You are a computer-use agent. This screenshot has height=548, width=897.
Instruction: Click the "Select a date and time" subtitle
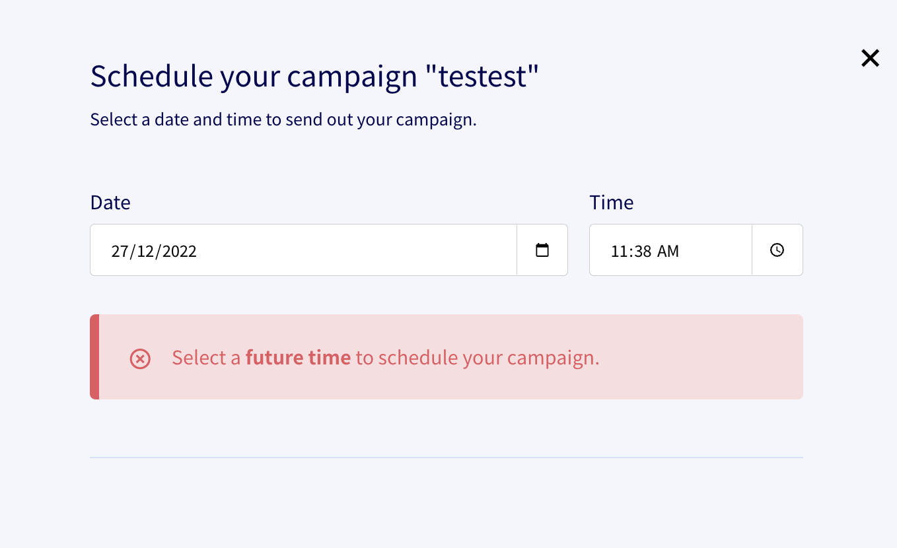tap(283, 120)
